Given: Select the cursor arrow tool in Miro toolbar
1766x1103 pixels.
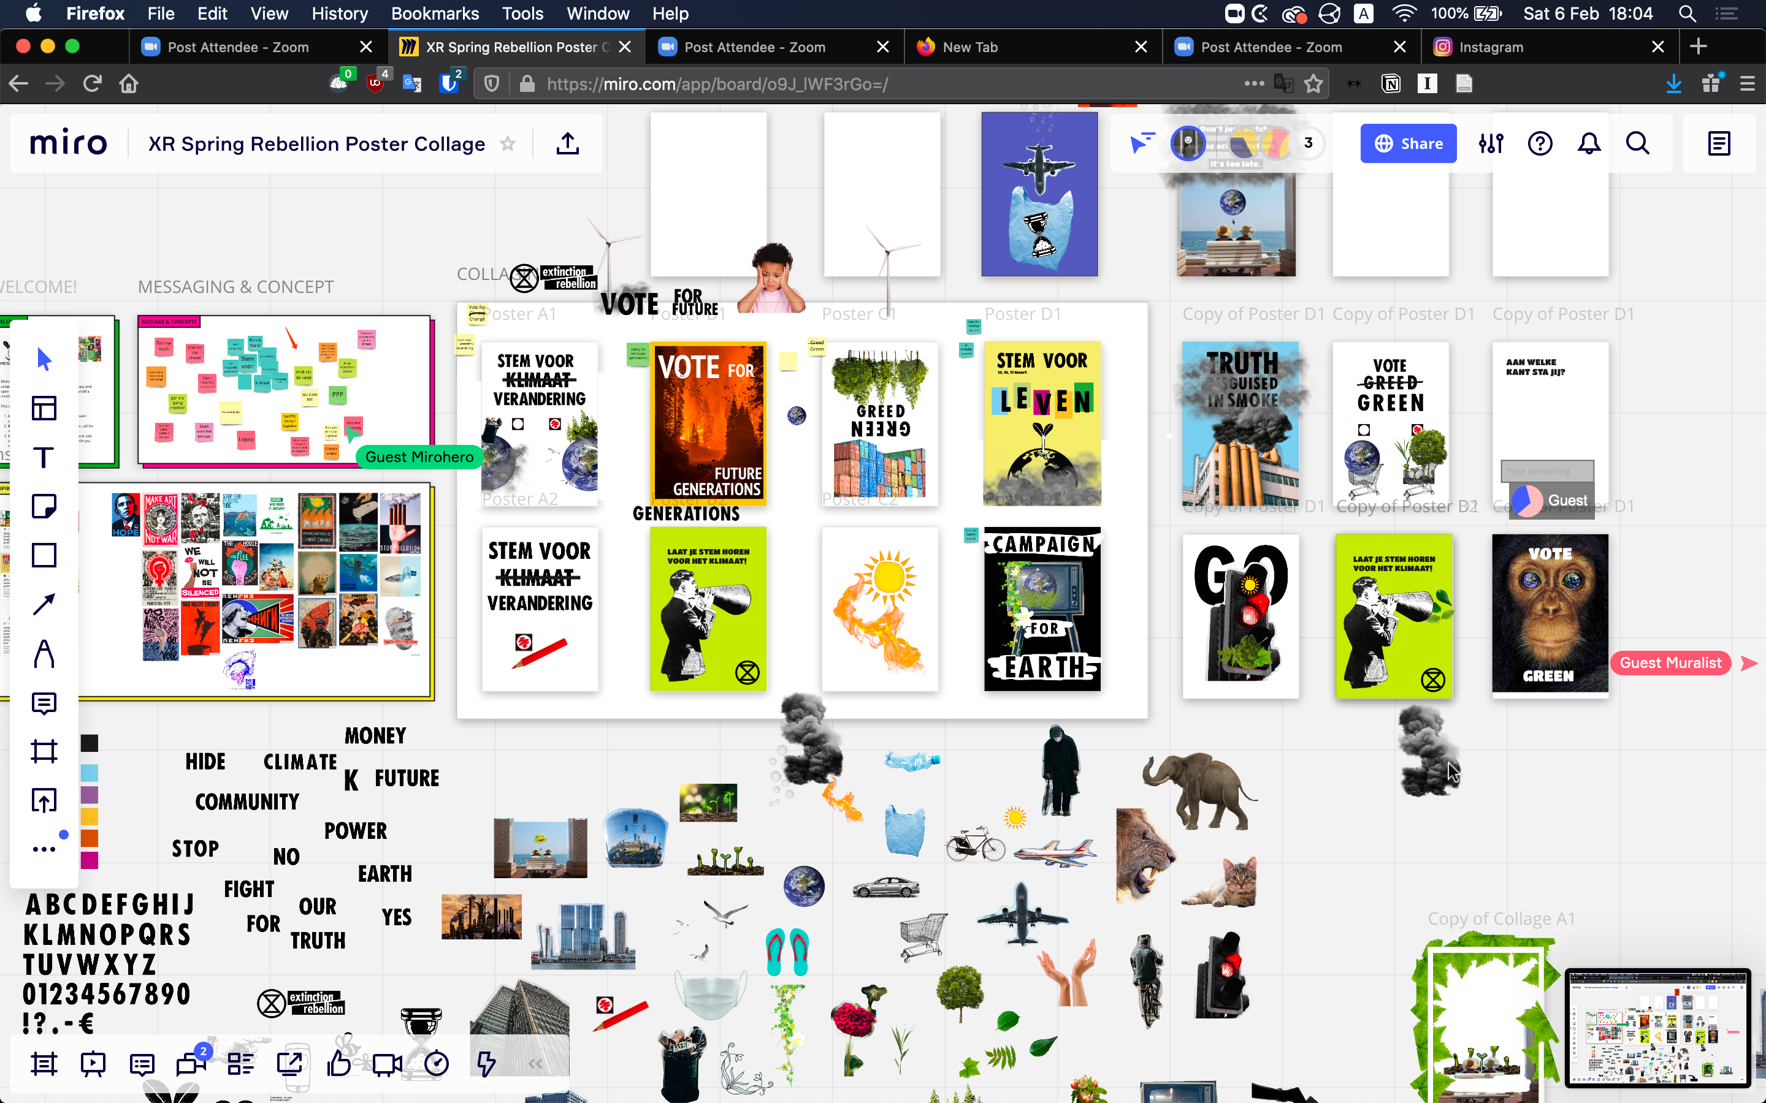Looking at the screenshot, I should [x=44, y=359].
